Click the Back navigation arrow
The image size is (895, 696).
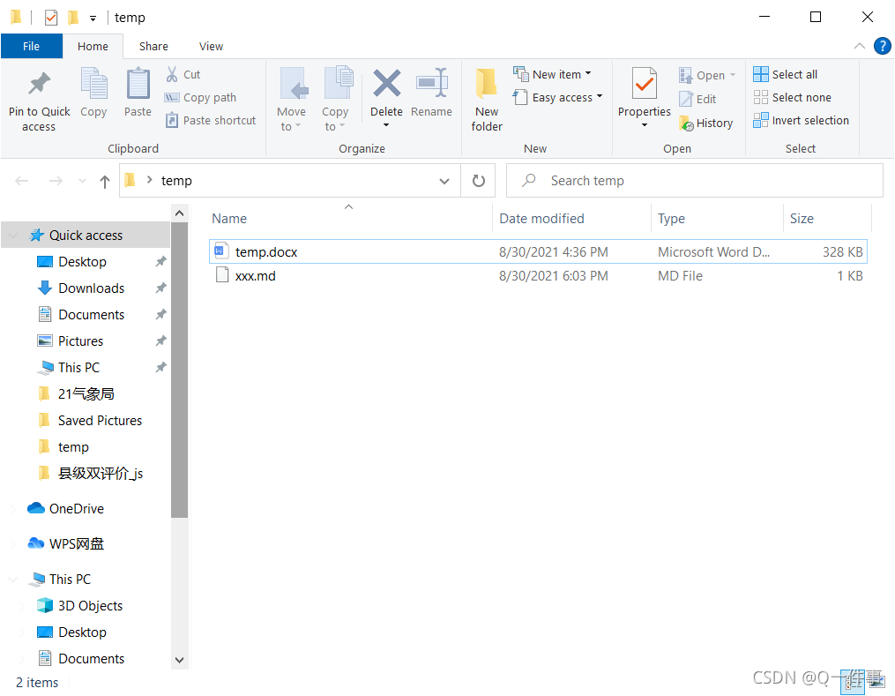tap(22, 181)
